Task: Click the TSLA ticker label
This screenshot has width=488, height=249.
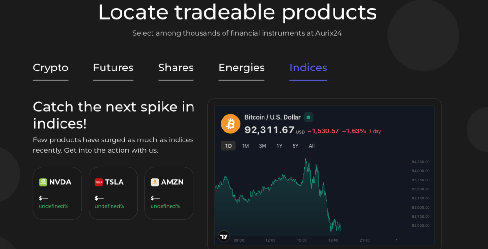Action: (x=114, y=182)
